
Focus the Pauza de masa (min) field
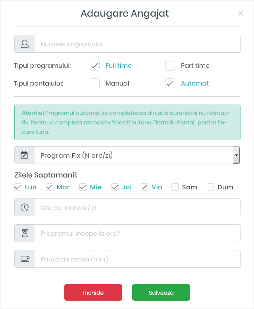137,259
